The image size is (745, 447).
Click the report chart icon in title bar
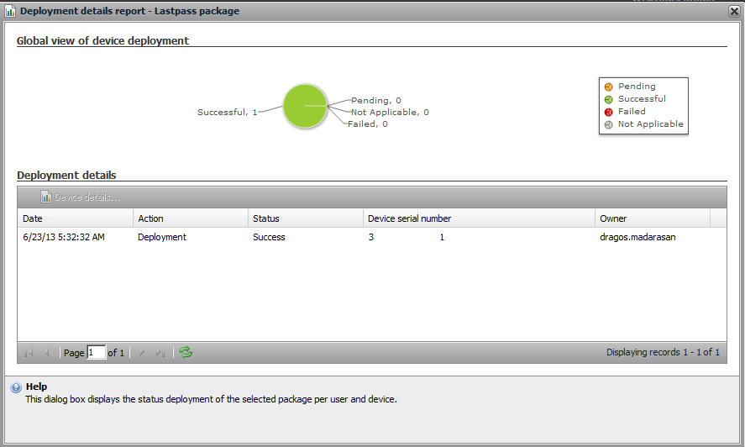click(10, 11)
